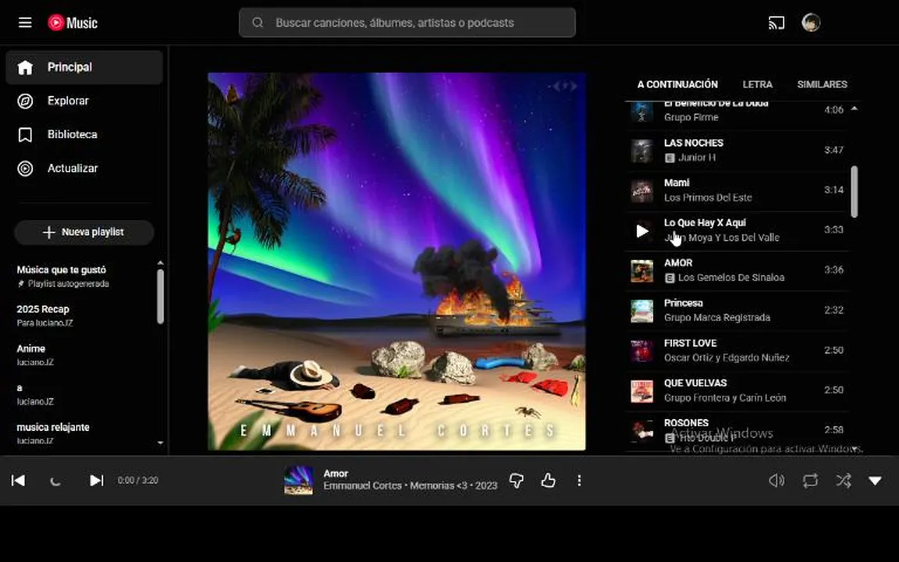This screenshot has width=899, height=562.
Task: Open the 2025 Recap playlist
Action: 84,315
